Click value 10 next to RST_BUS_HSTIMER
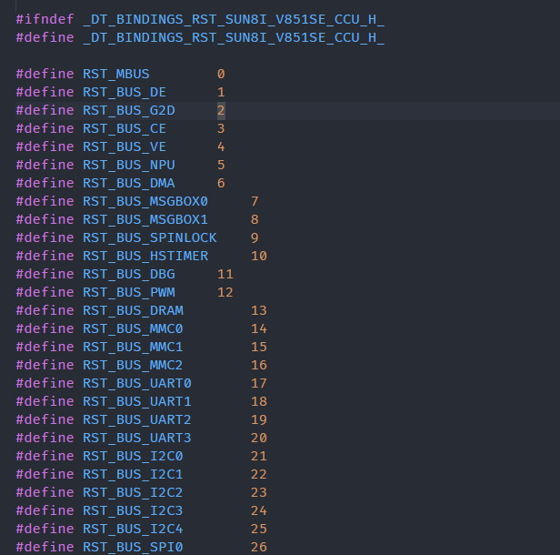This screenshot has width=560, height=555. point(259,257)
